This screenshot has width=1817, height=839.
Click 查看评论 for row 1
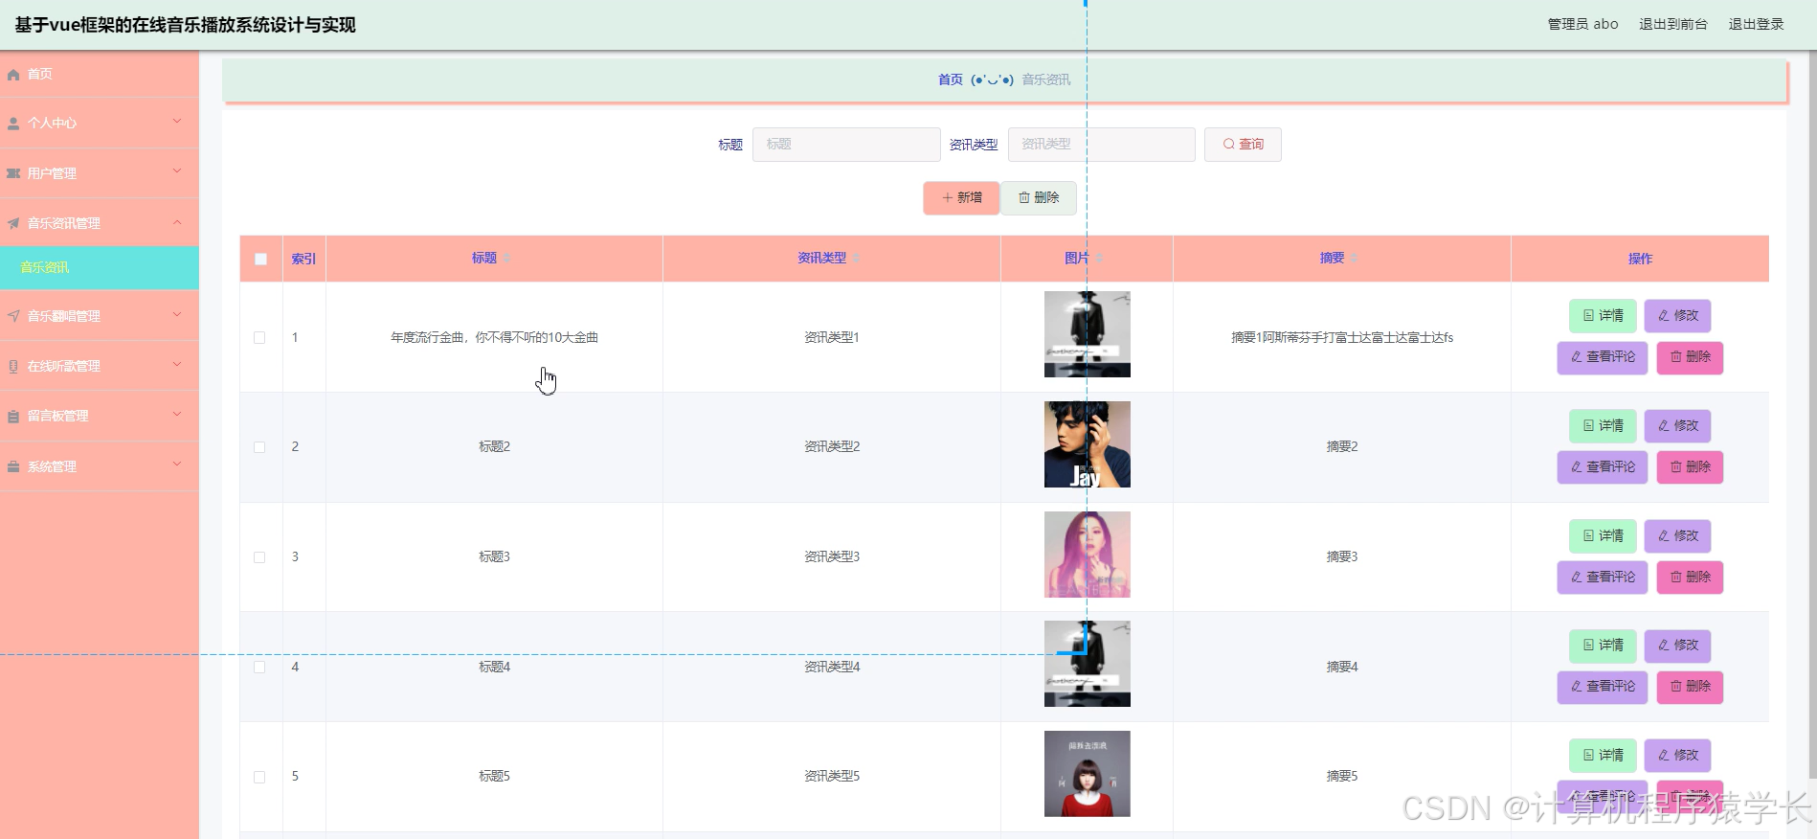(1603, 356)
